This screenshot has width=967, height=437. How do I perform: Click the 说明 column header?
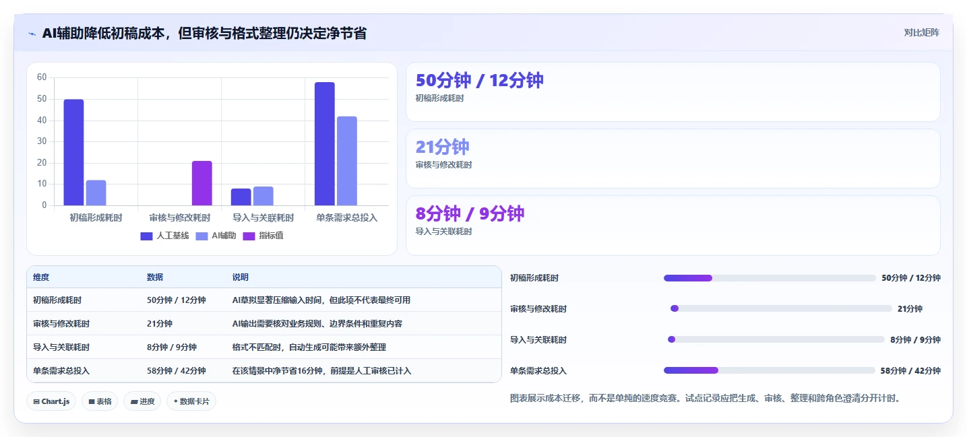241,277
